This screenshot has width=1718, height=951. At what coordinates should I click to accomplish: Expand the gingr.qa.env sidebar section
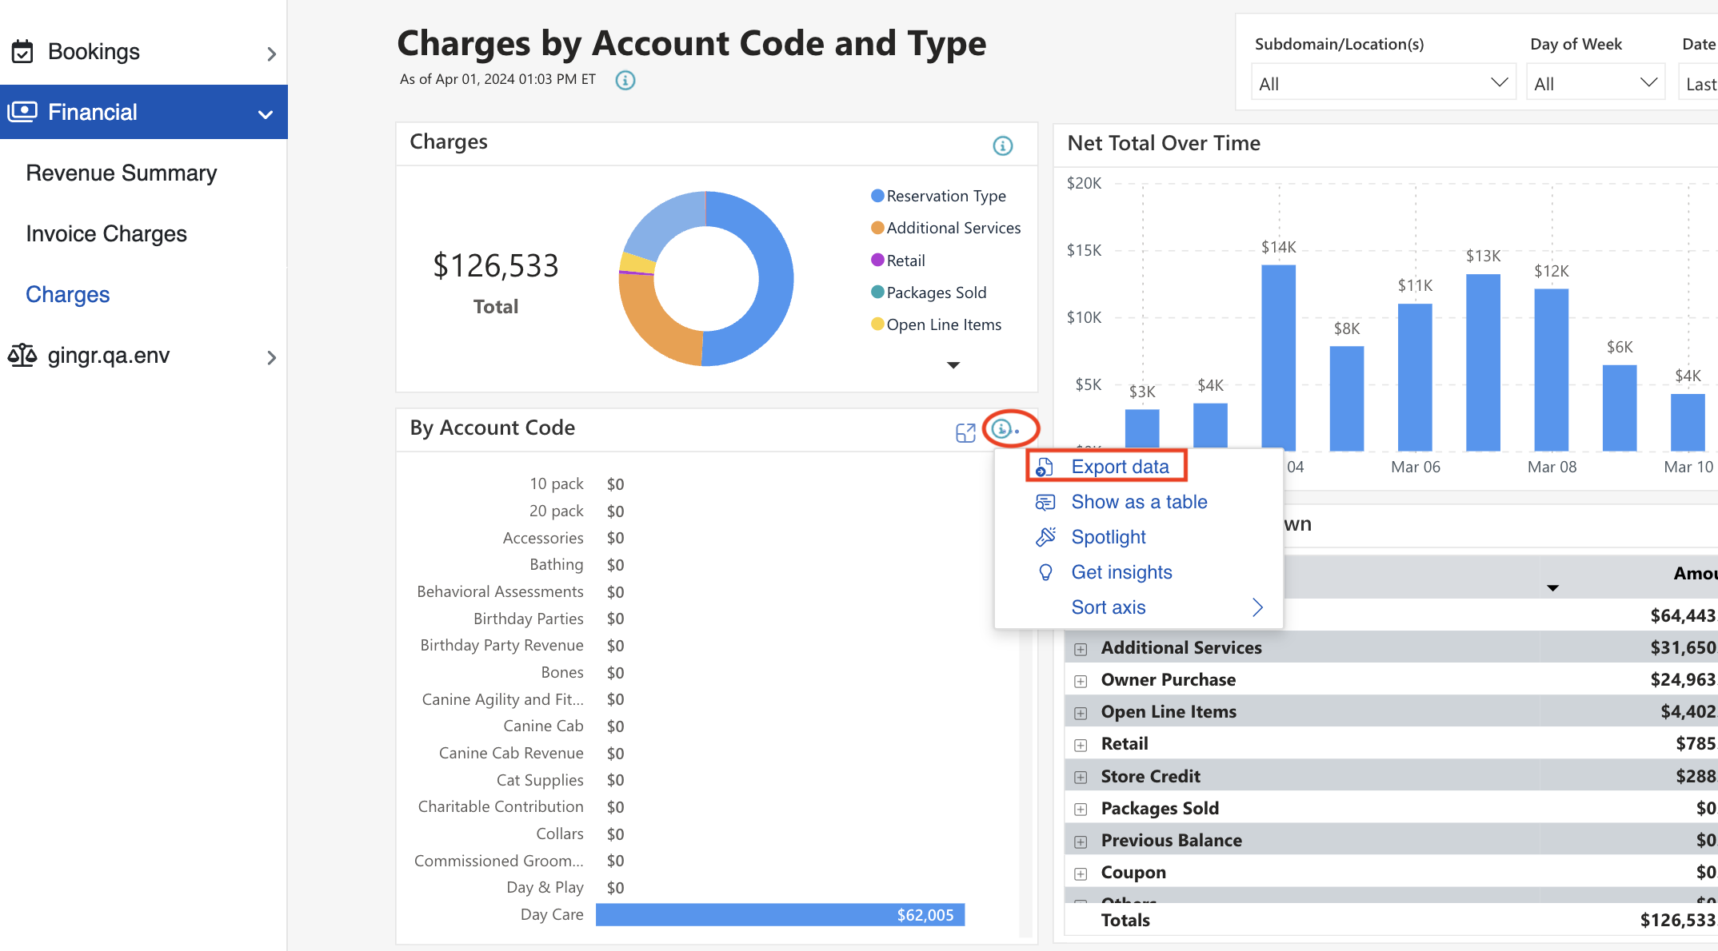click(271, 357)
